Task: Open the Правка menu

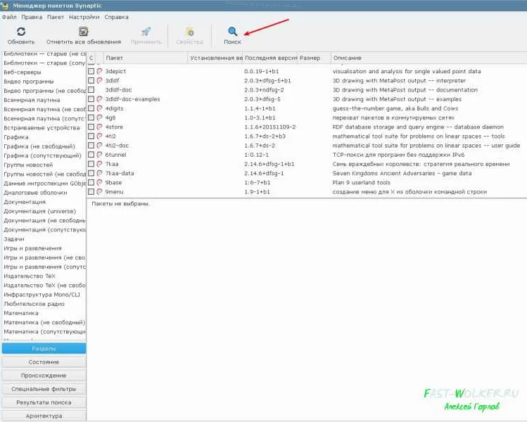Action: click(x=32, y=17)
